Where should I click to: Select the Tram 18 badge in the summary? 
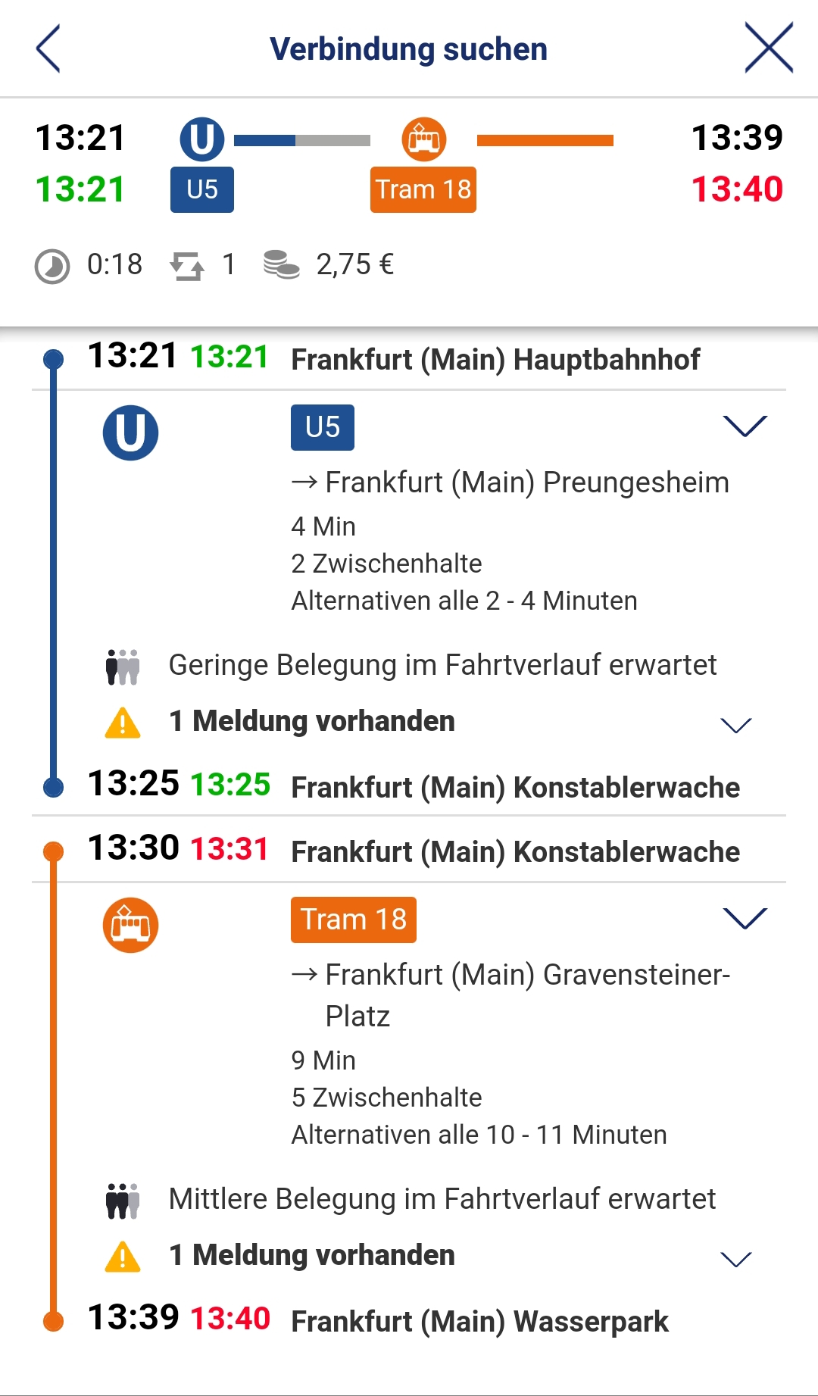click(423, 189)
